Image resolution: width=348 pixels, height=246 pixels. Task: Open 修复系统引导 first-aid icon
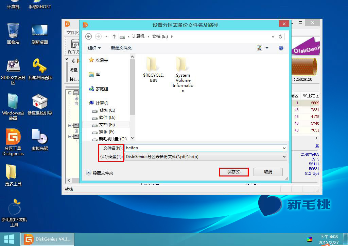(x=39, y=105)
